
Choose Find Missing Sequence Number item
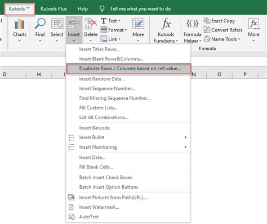pyautogui.click(x=128, y=98)
